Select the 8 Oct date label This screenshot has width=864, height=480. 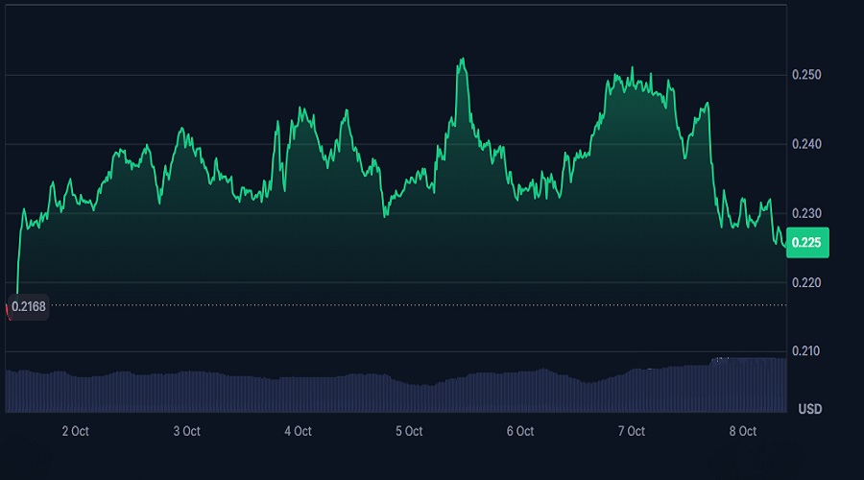[x=742, y=431]
